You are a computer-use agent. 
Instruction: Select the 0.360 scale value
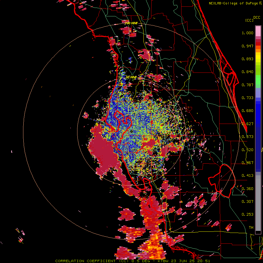[248, 189]
